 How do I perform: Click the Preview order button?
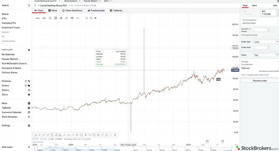[260, 81]
